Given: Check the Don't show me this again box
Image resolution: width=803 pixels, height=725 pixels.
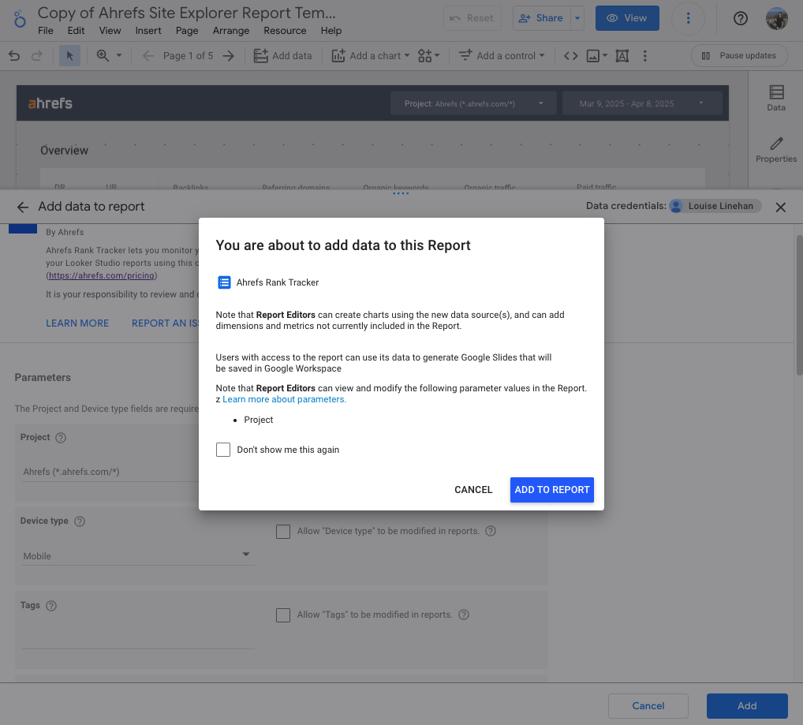Looking at the screenshot, I should click(223, 449).
